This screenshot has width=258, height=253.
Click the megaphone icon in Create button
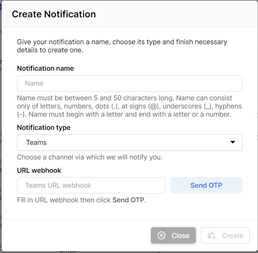(212, 236)
